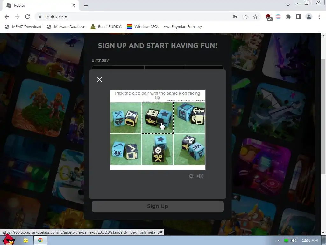Click the Angry Birds start button

click(8, 240)
